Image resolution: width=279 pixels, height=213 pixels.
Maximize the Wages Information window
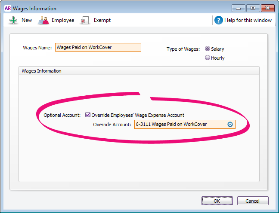[x=253, y=8]
